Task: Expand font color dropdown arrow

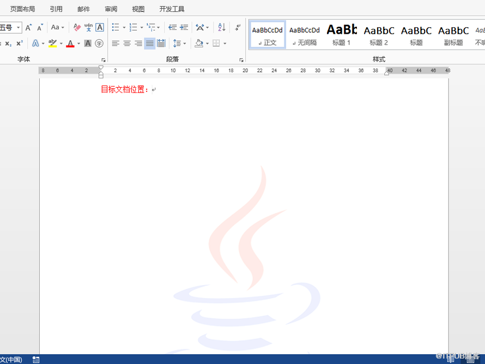Action: (78, 44)
